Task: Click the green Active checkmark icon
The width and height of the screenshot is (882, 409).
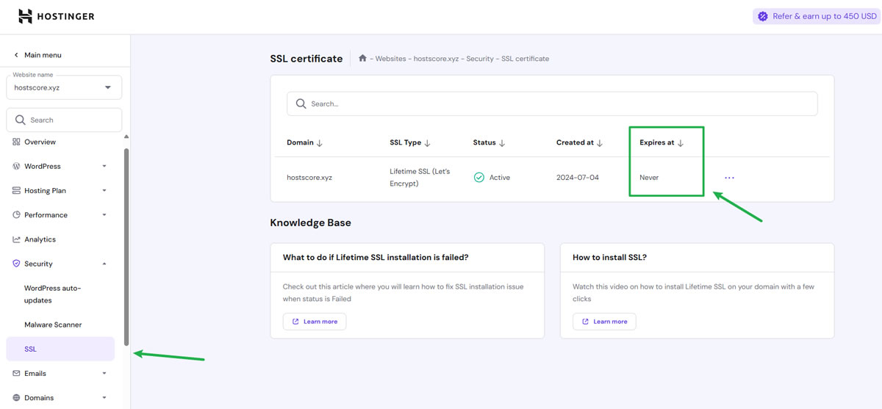Action: pyautogui.click(x=479, y=177)
